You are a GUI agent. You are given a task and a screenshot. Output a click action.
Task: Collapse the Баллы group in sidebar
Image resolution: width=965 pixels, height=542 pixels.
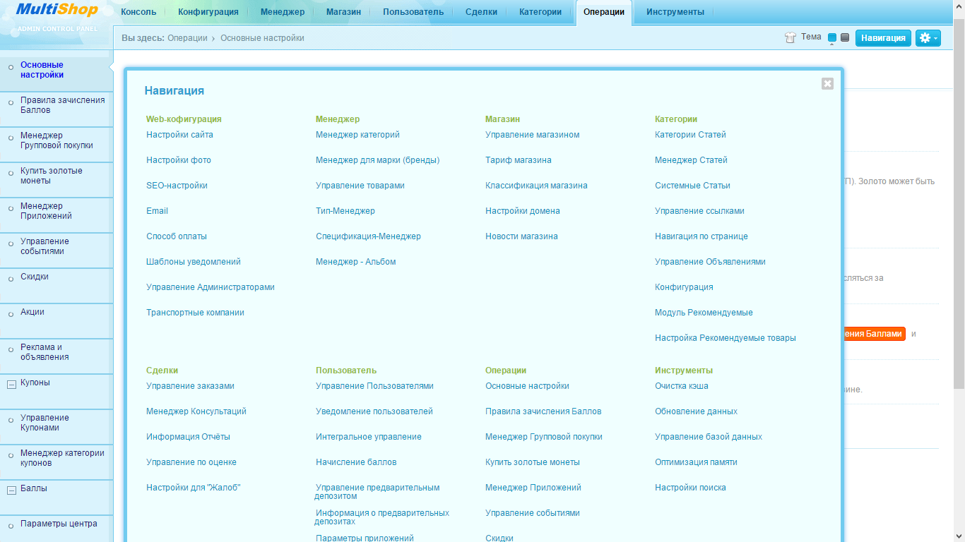coord(11,490)
